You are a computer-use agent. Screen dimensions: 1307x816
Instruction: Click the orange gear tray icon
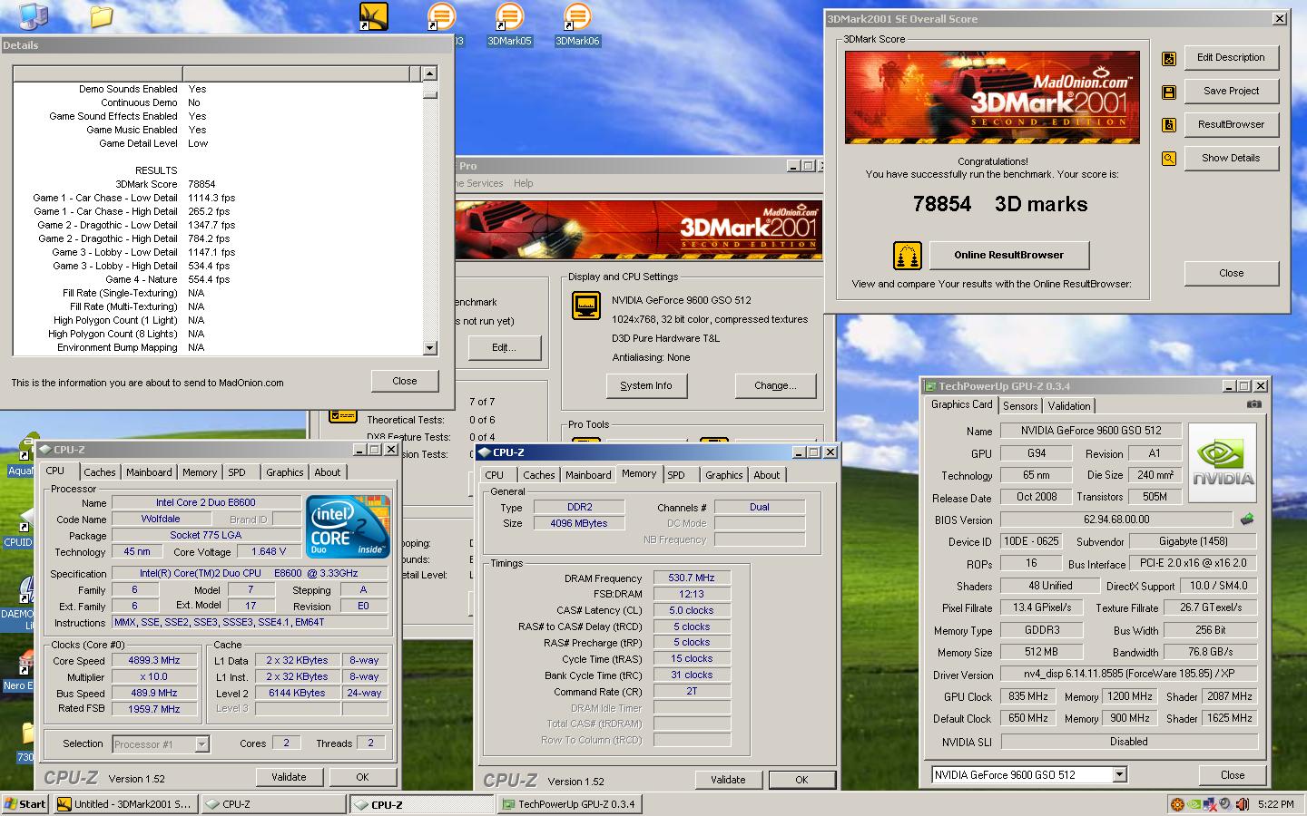1177,804
